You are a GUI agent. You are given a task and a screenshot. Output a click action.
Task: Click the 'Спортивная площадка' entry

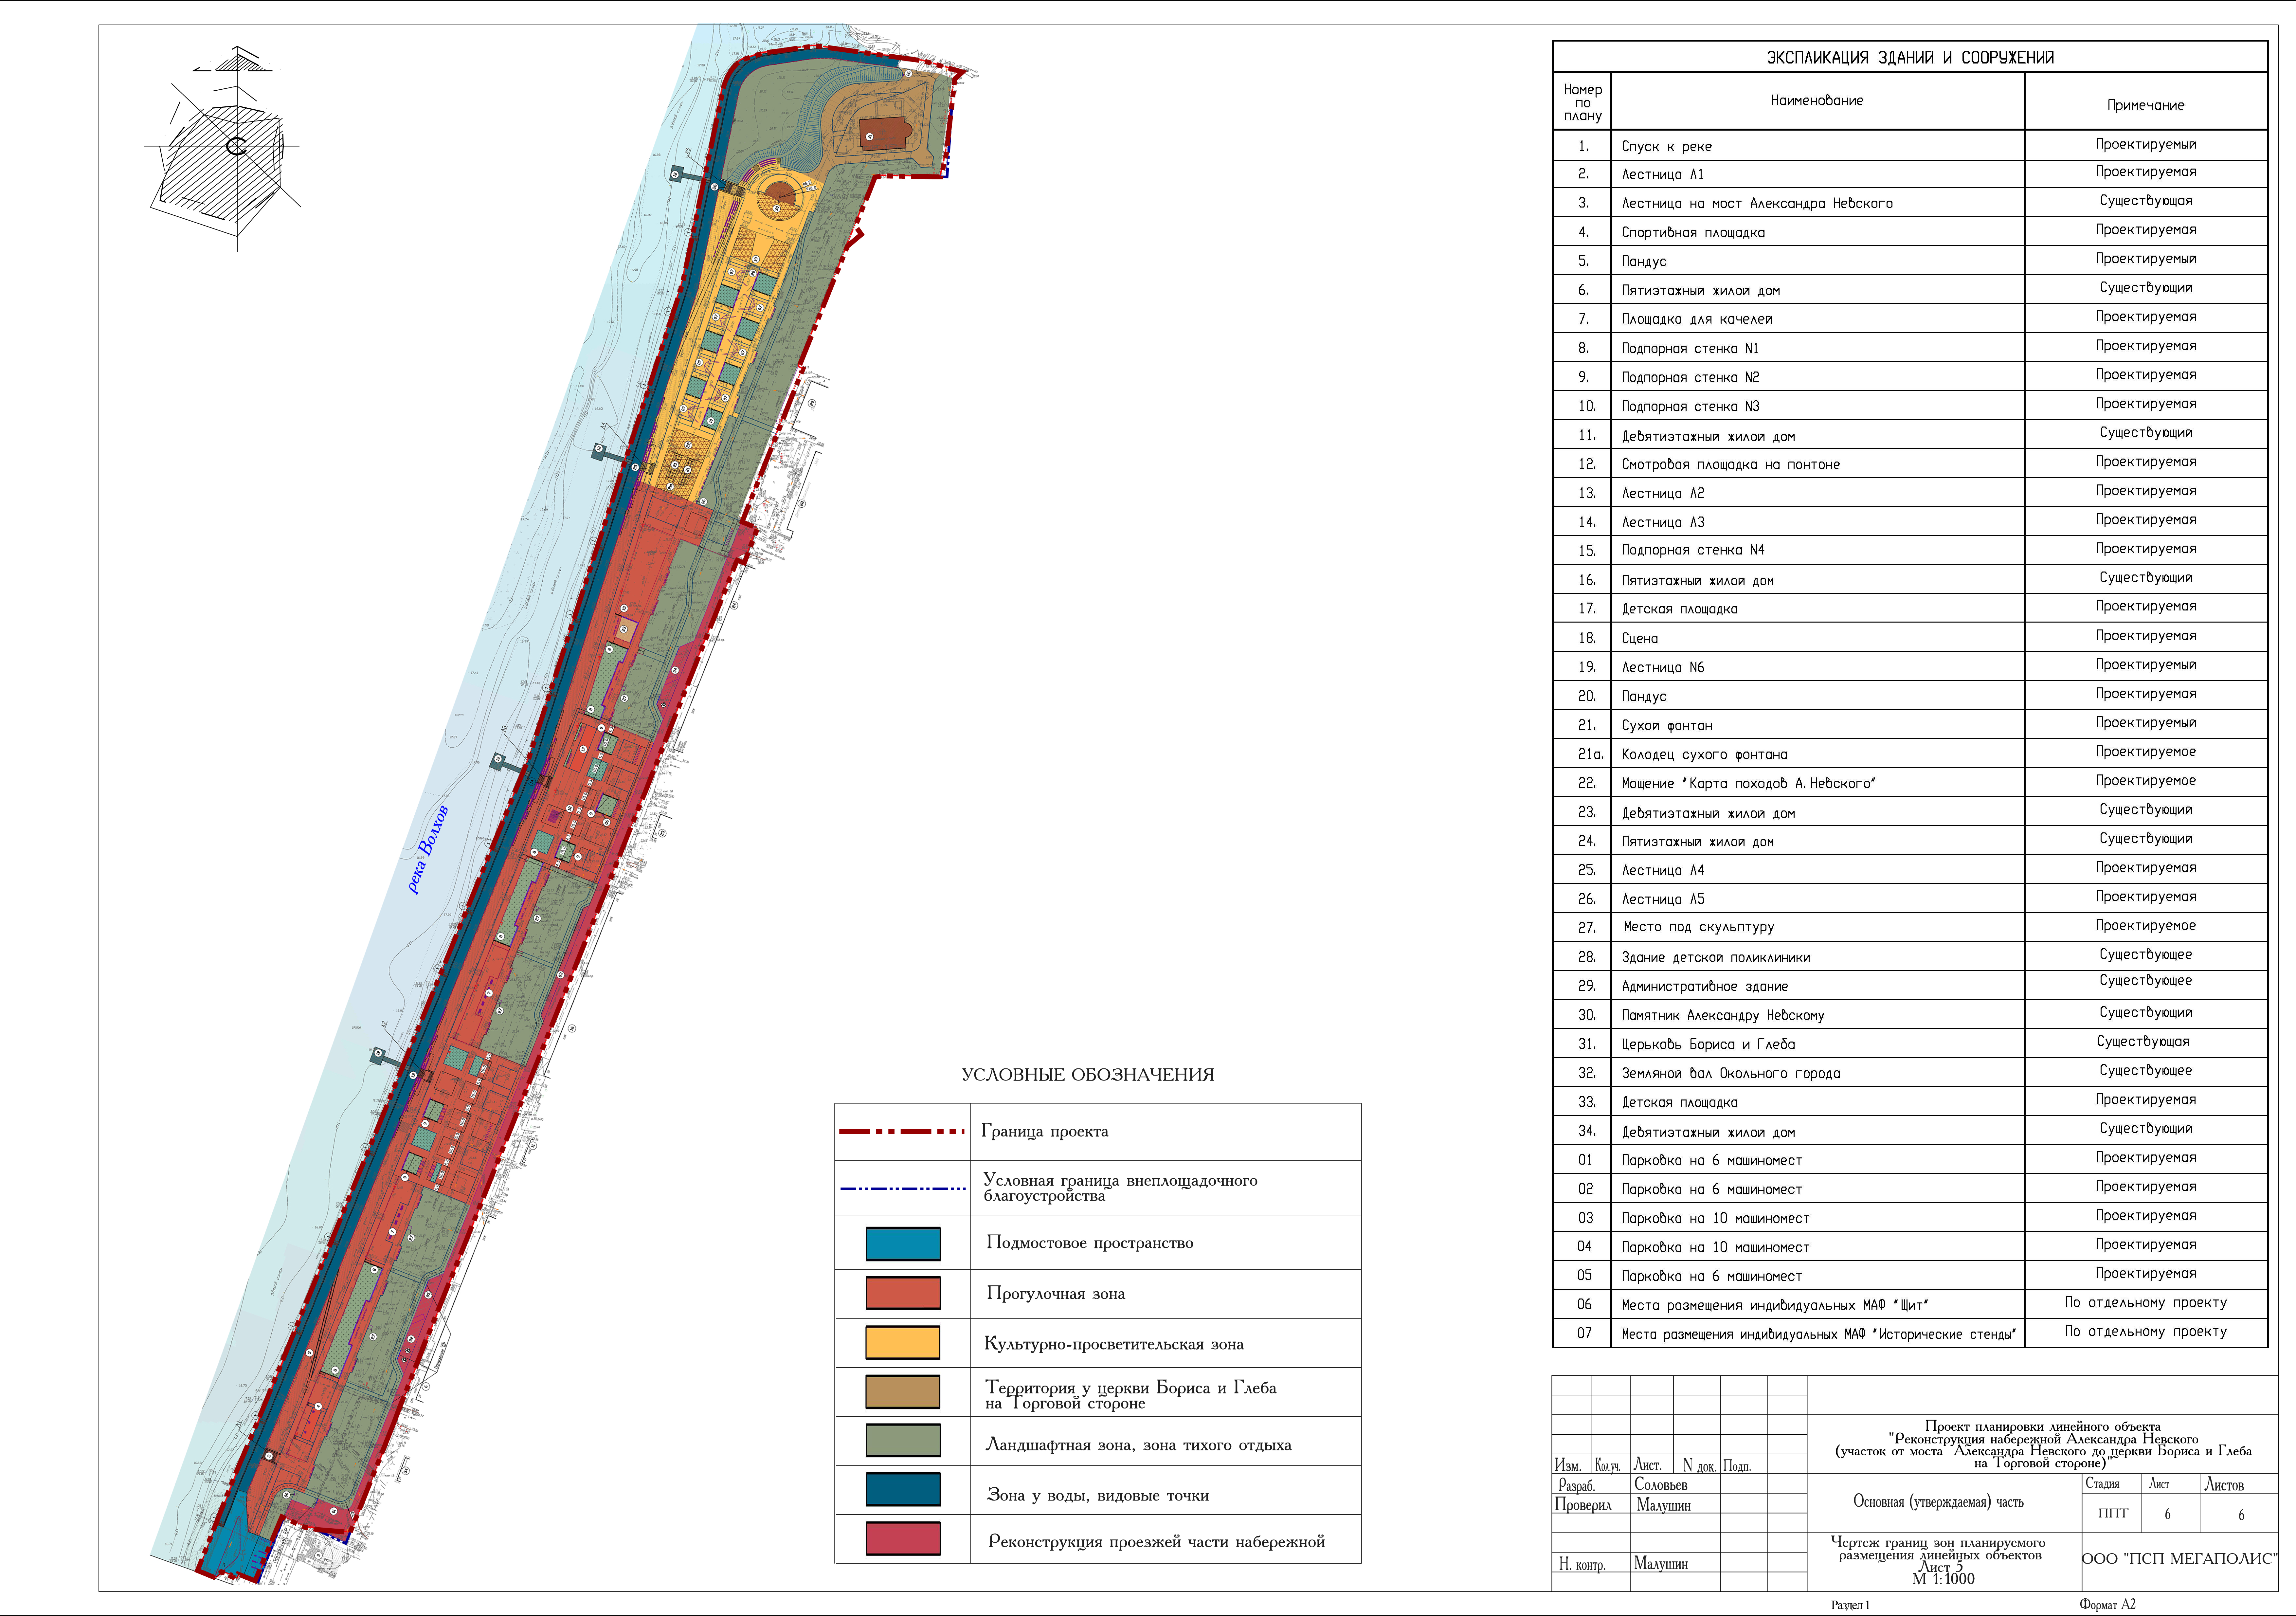point(1693,232)
